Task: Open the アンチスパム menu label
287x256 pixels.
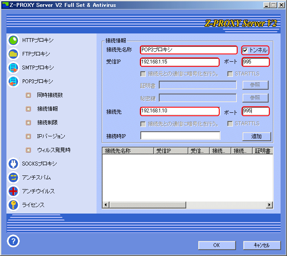Action: point(36,178)
